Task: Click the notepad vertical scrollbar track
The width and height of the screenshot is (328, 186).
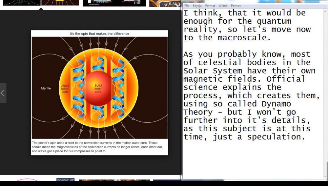Action: (x=325, y=98)
